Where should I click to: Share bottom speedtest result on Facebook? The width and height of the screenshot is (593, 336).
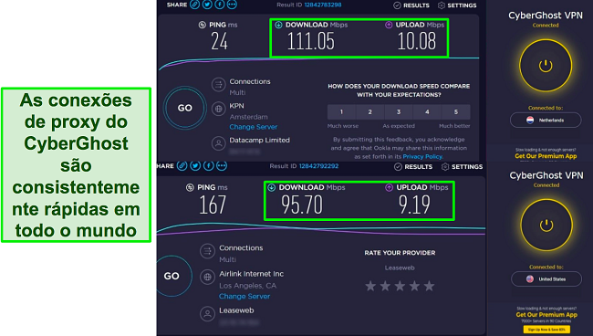point(208,166)
